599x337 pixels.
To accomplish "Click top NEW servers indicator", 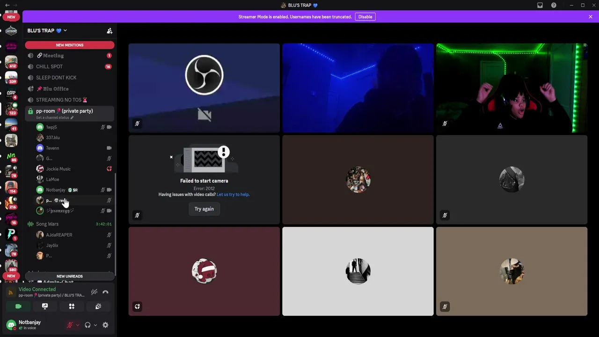I will pos(11,17).
